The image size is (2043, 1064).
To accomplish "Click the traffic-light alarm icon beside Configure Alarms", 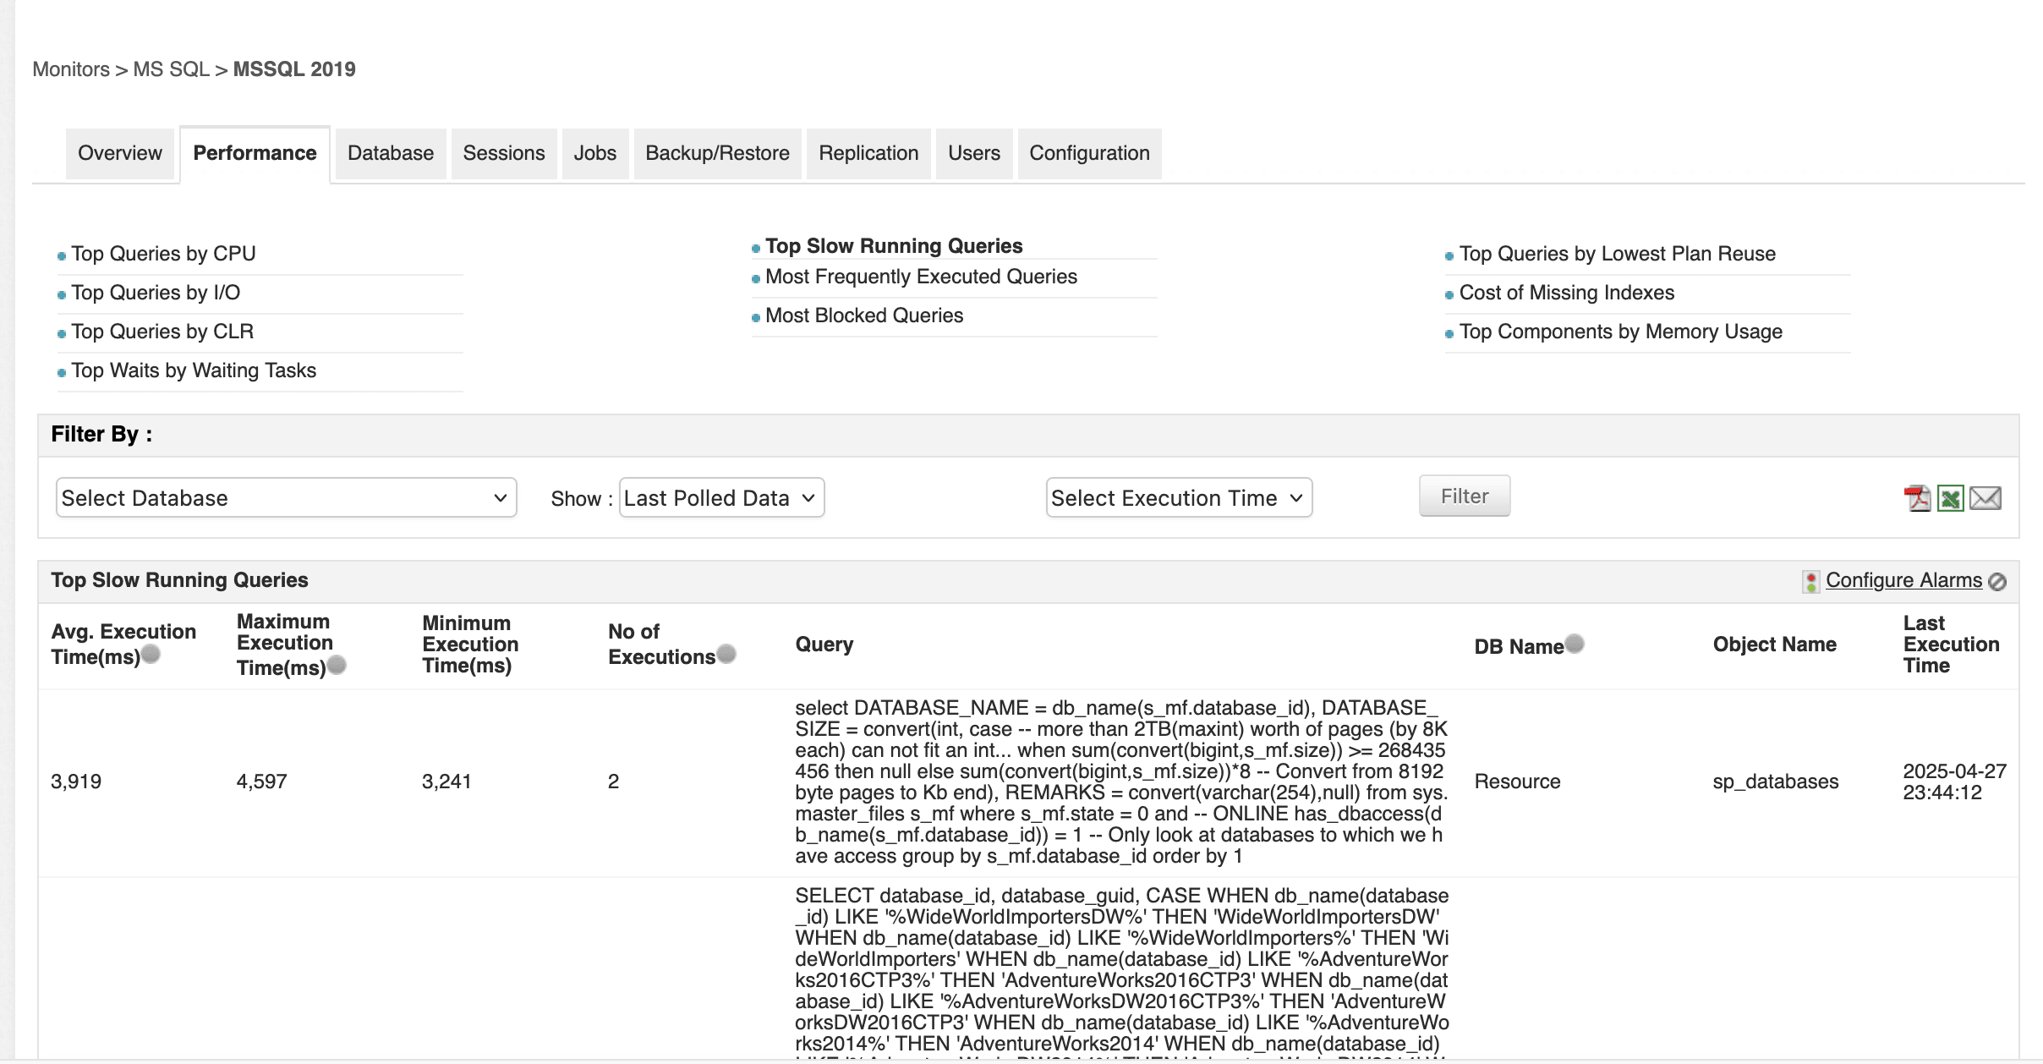I will tap(1810, 580).
